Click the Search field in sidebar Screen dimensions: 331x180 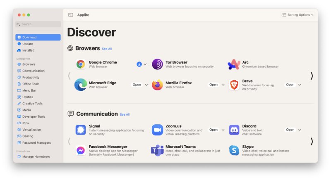(38, 24)
